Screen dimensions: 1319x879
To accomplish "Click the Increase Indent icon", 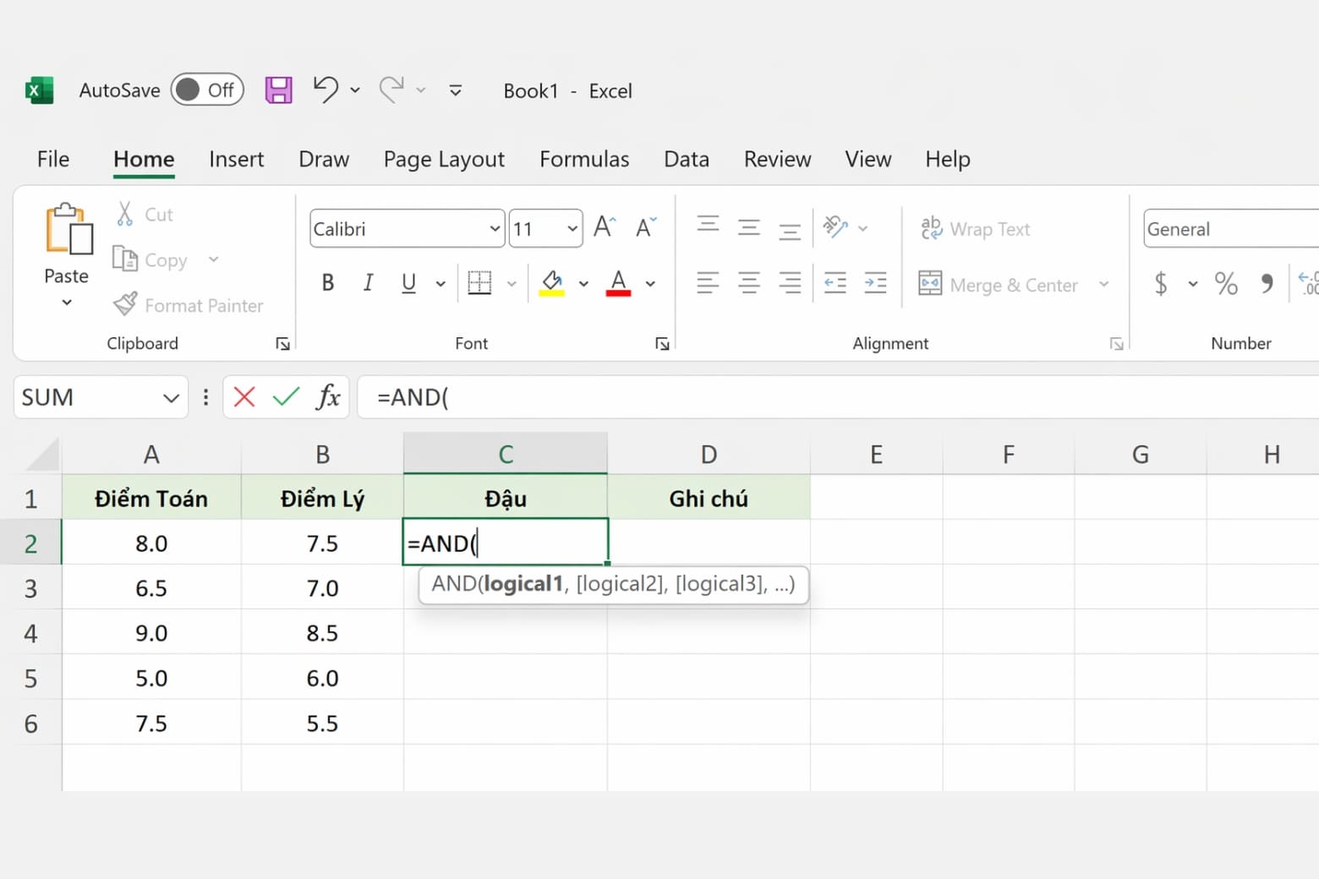I will point(876,283).
